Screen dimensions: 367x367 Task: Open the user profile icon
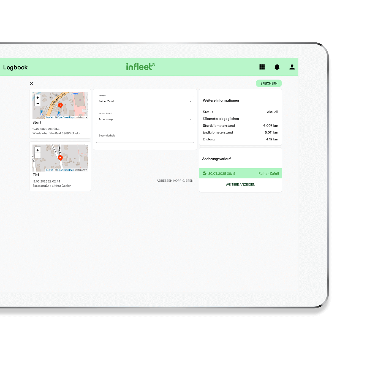point(292,67)
